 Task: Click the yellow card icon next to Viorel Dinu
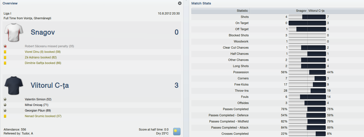point(5,52)
